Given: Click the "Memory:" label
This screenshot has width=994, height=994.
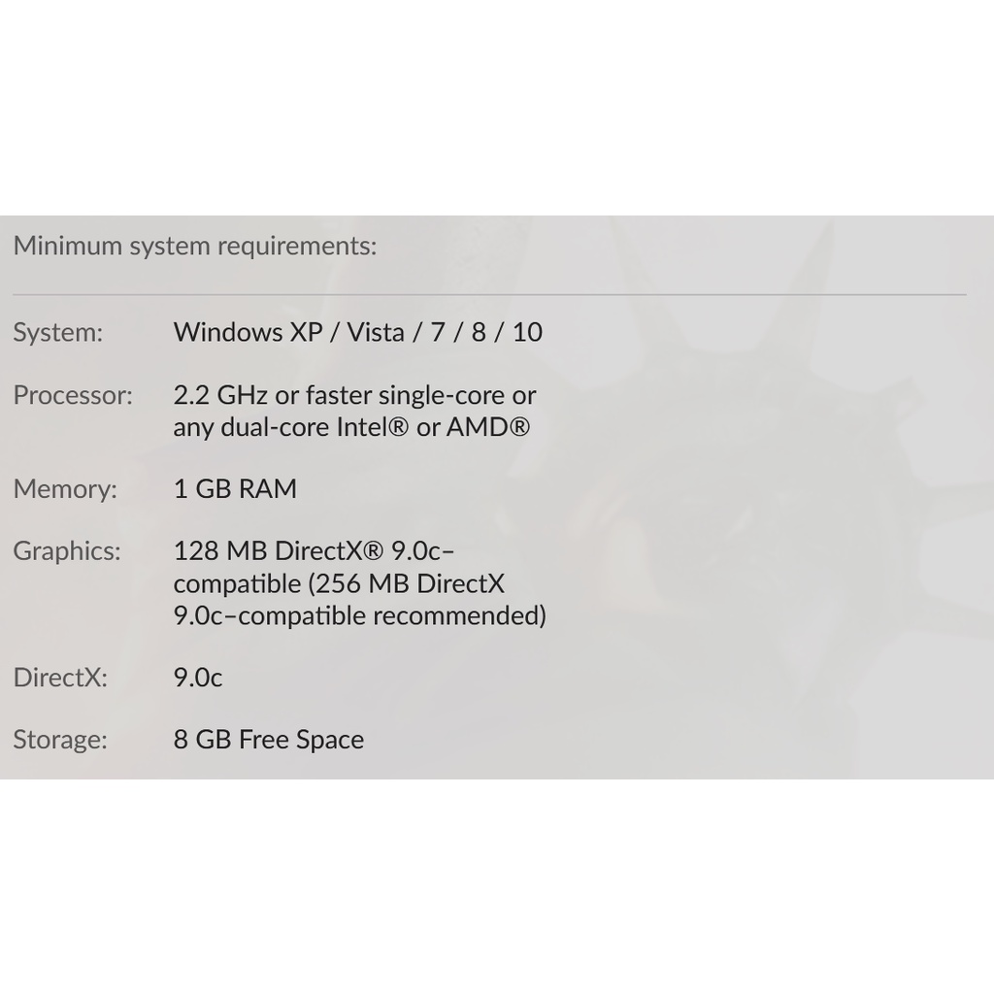Looking at the screenshot, I should 64,489.
